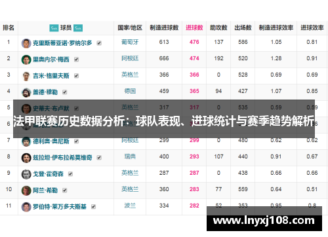Viewport: 328px width, 237px height.
Task: Open player link 德利奥·奥尼斯
Action: [x=51, y=141]
